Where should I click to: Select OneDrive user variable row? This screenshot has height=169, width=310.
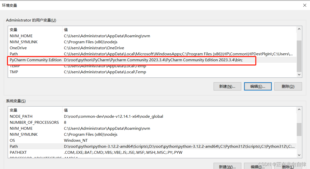pos(18,48)
